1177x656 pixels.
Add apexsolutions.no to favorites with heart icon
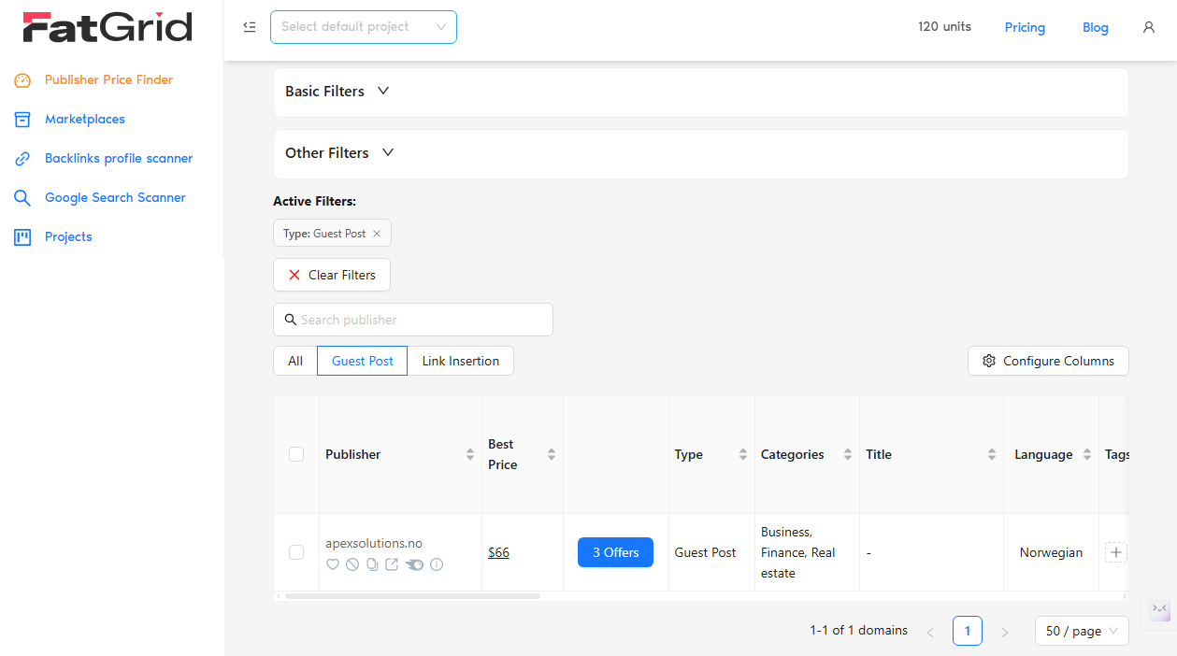tap(332, 564)
